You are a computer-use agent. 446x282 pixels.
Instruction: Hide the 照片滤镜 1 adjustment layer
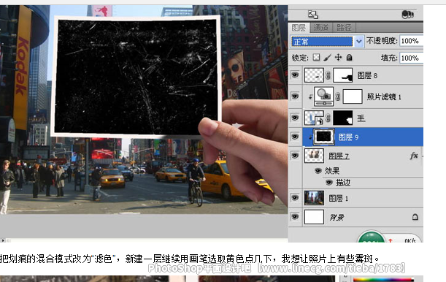[295, 96]
